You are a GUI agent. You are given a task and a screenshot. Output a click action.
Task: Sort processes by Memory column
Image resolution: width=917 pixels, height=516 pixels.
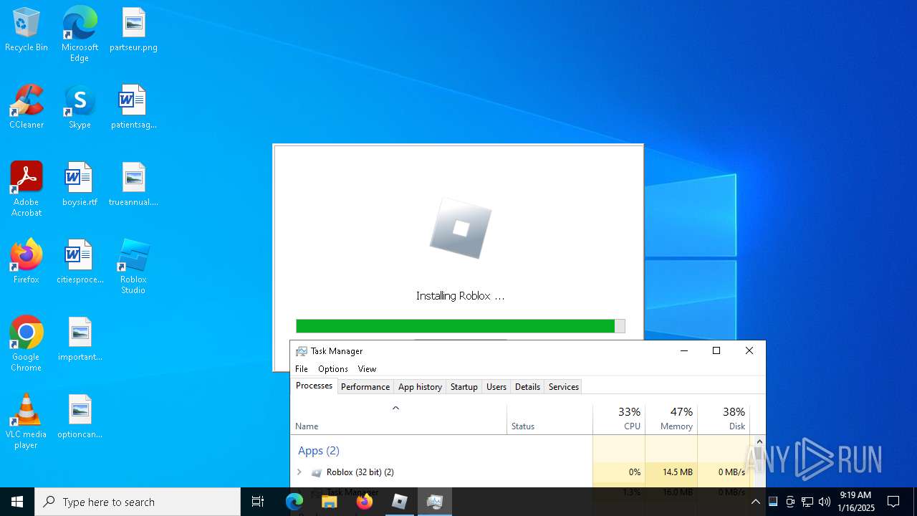pyautogui.click(x=671, y=419)
